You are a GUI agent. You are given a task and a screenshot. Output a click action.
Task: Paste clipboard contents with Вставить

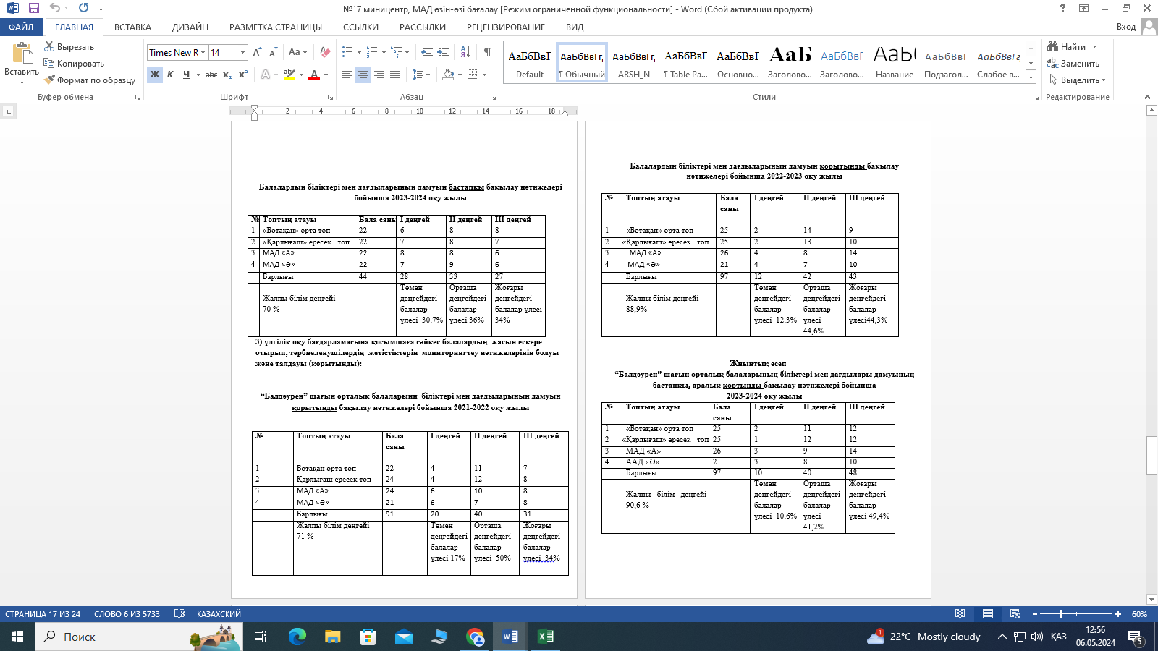(x=22, y=63)
